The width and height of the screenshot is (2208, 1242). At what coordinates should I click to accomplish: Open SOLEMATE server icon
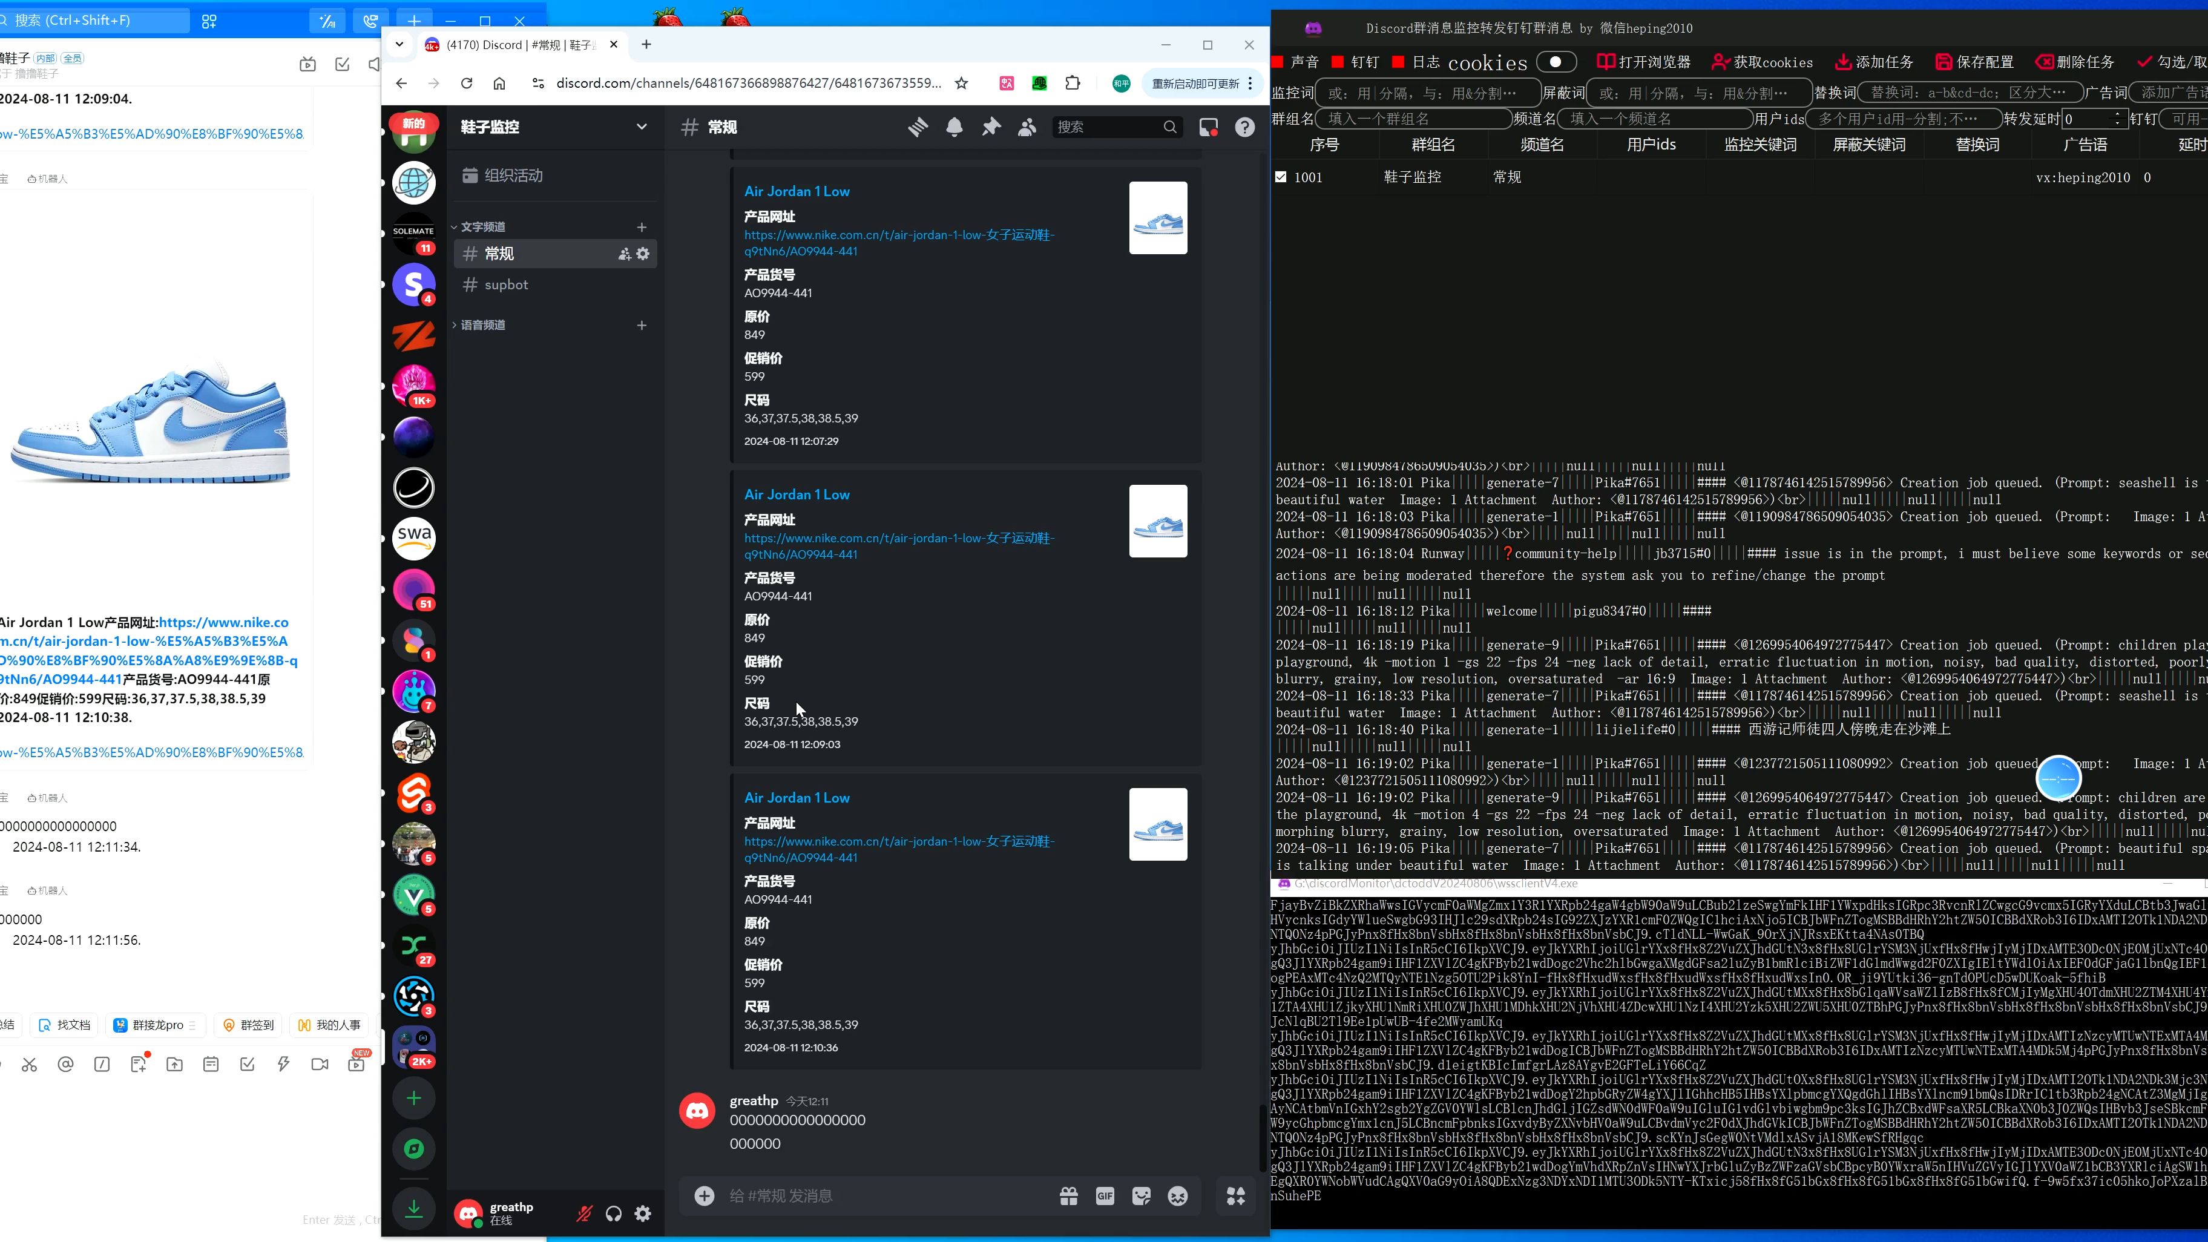tap(414, 233)
